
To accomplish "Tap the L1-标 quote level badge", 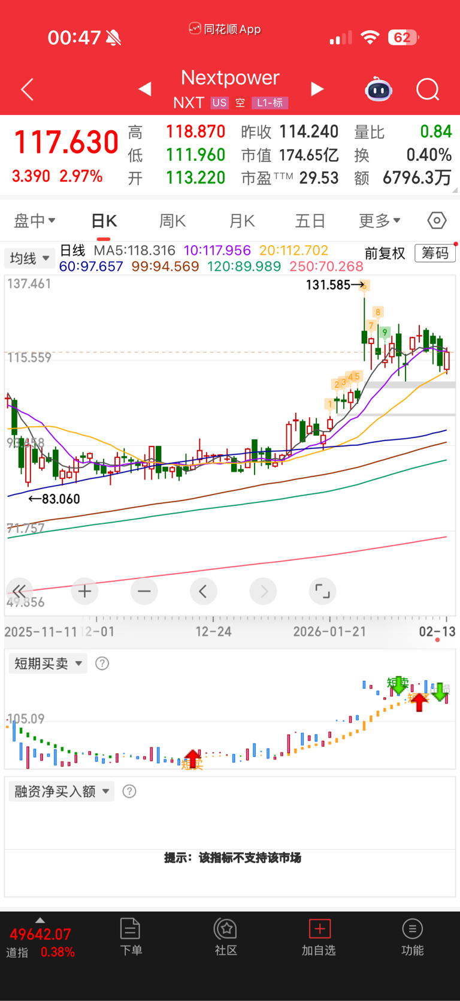I will click(x=270, y=103).
